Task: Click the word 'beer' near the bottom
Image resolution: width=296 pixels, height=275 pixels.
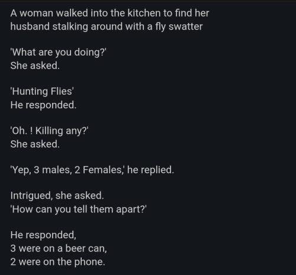Action: tap(75, 248)
